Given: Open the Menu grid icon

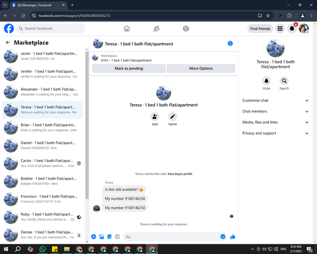Looking at the screenshot, I should tap(280, 29).
